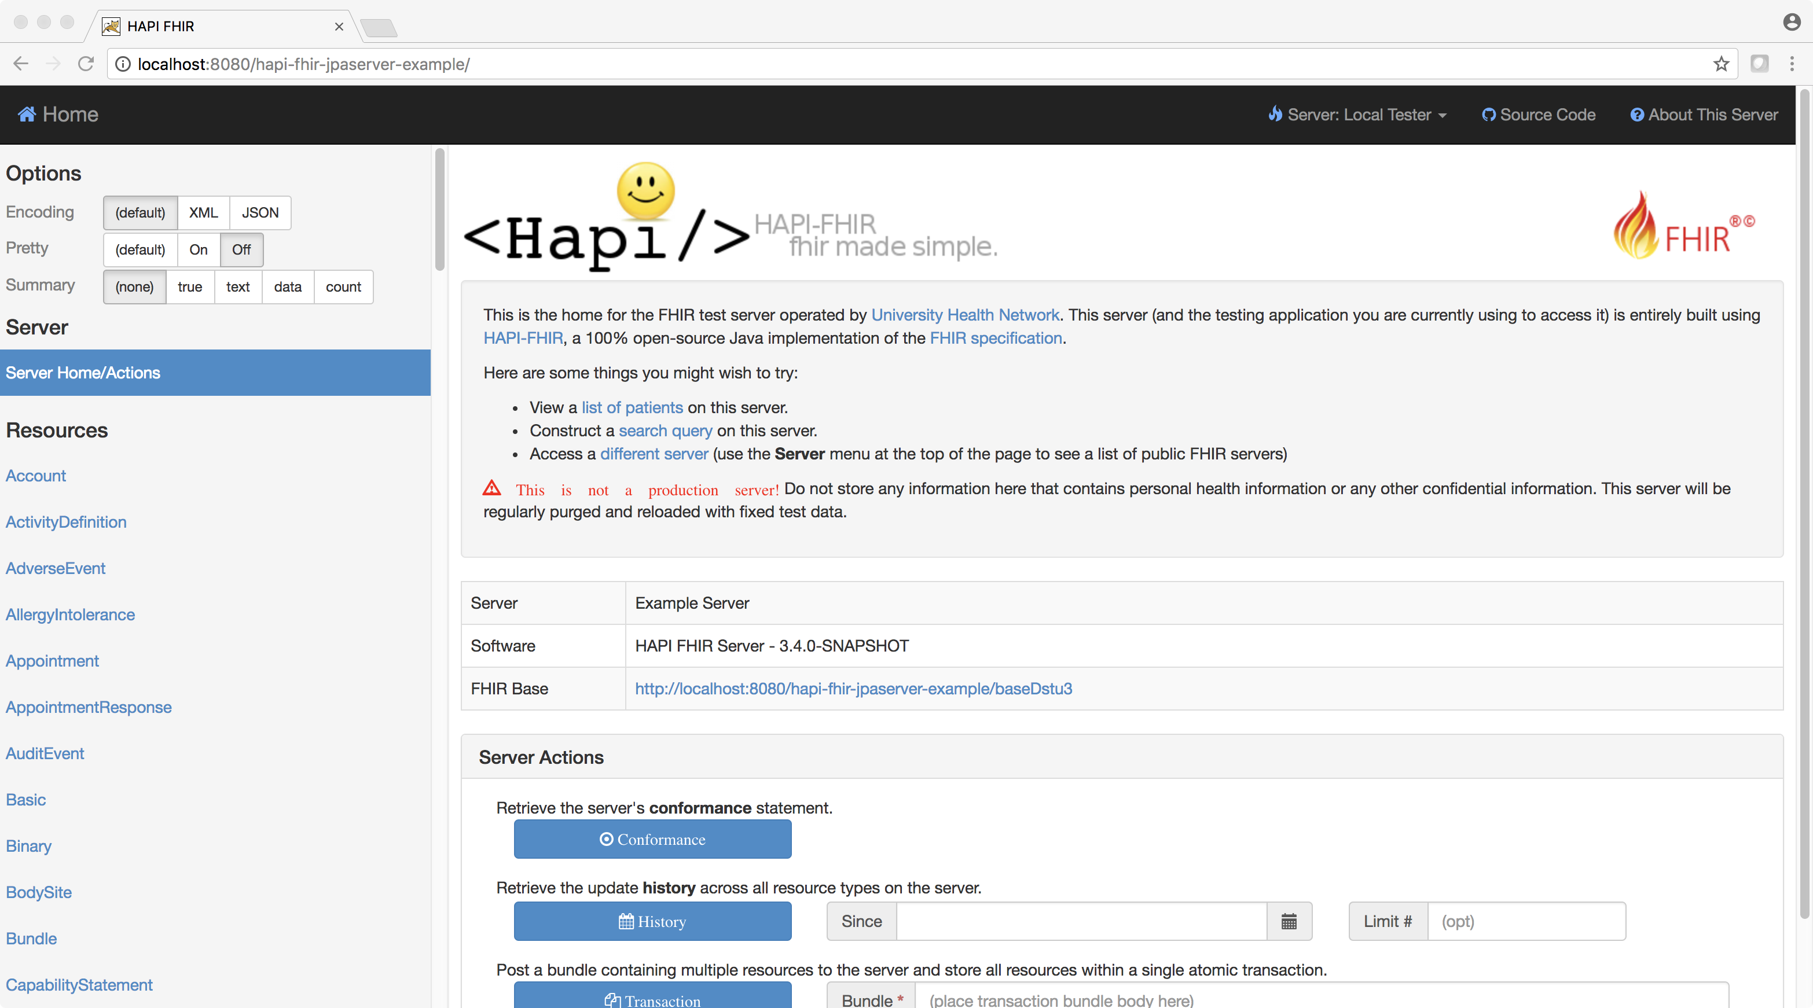Click the browser extension icon

coord(1759,64)
